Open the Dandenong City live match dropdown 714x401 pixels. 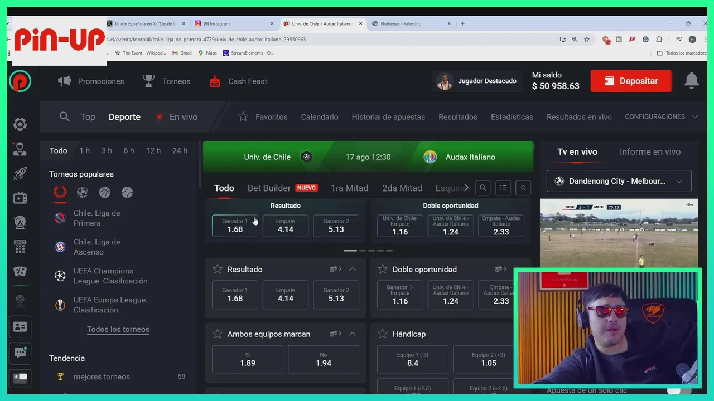pyautogui.click(x=619, y=181)
